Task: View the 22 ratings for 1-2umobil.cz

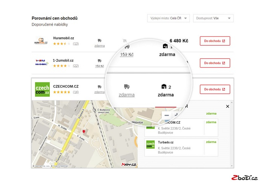Action: (76, 66)
